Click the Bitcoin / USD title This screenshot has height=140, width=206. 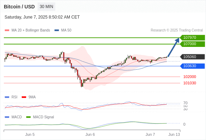click(19, 7)
